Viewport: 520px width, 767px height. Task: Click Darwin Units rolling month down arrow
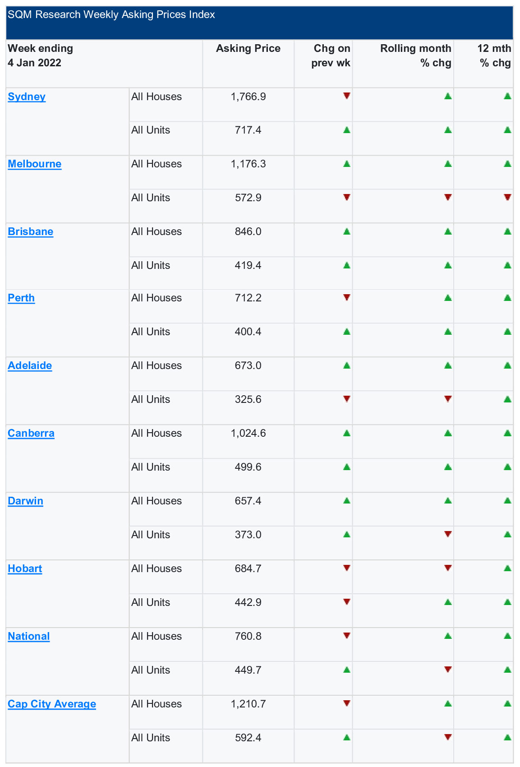pos(448,534)
